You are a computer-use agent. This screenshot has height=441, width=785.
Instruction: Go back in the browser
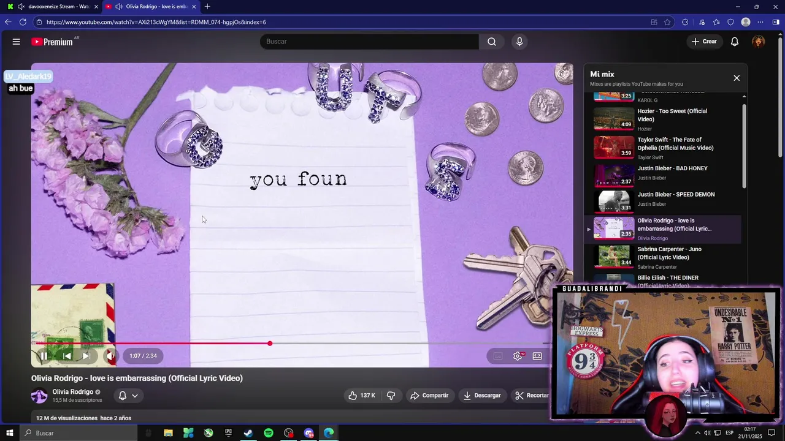[8, 22]
